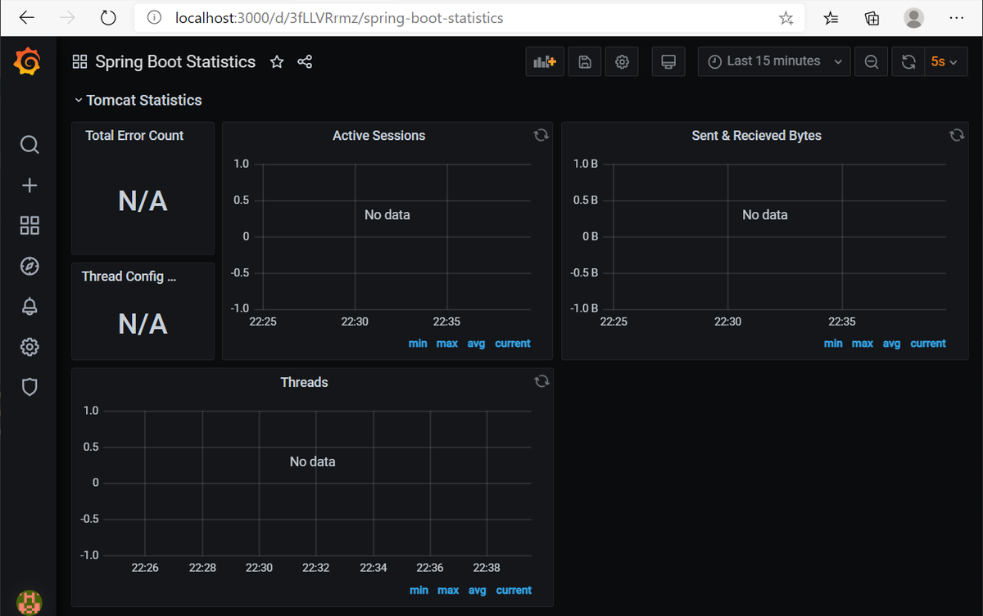Open browser profile avatar
Screen dimensions: 983x616
click(x=914, y=17)
